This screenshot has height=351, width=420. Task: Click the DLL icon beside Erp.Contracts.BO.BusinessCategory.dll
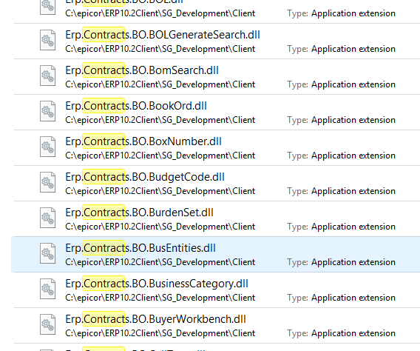(47, 289)
